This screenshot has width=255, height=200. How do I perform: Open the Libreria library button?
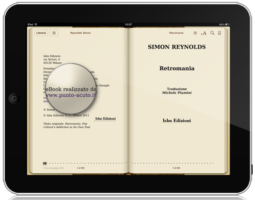point(41,33)
